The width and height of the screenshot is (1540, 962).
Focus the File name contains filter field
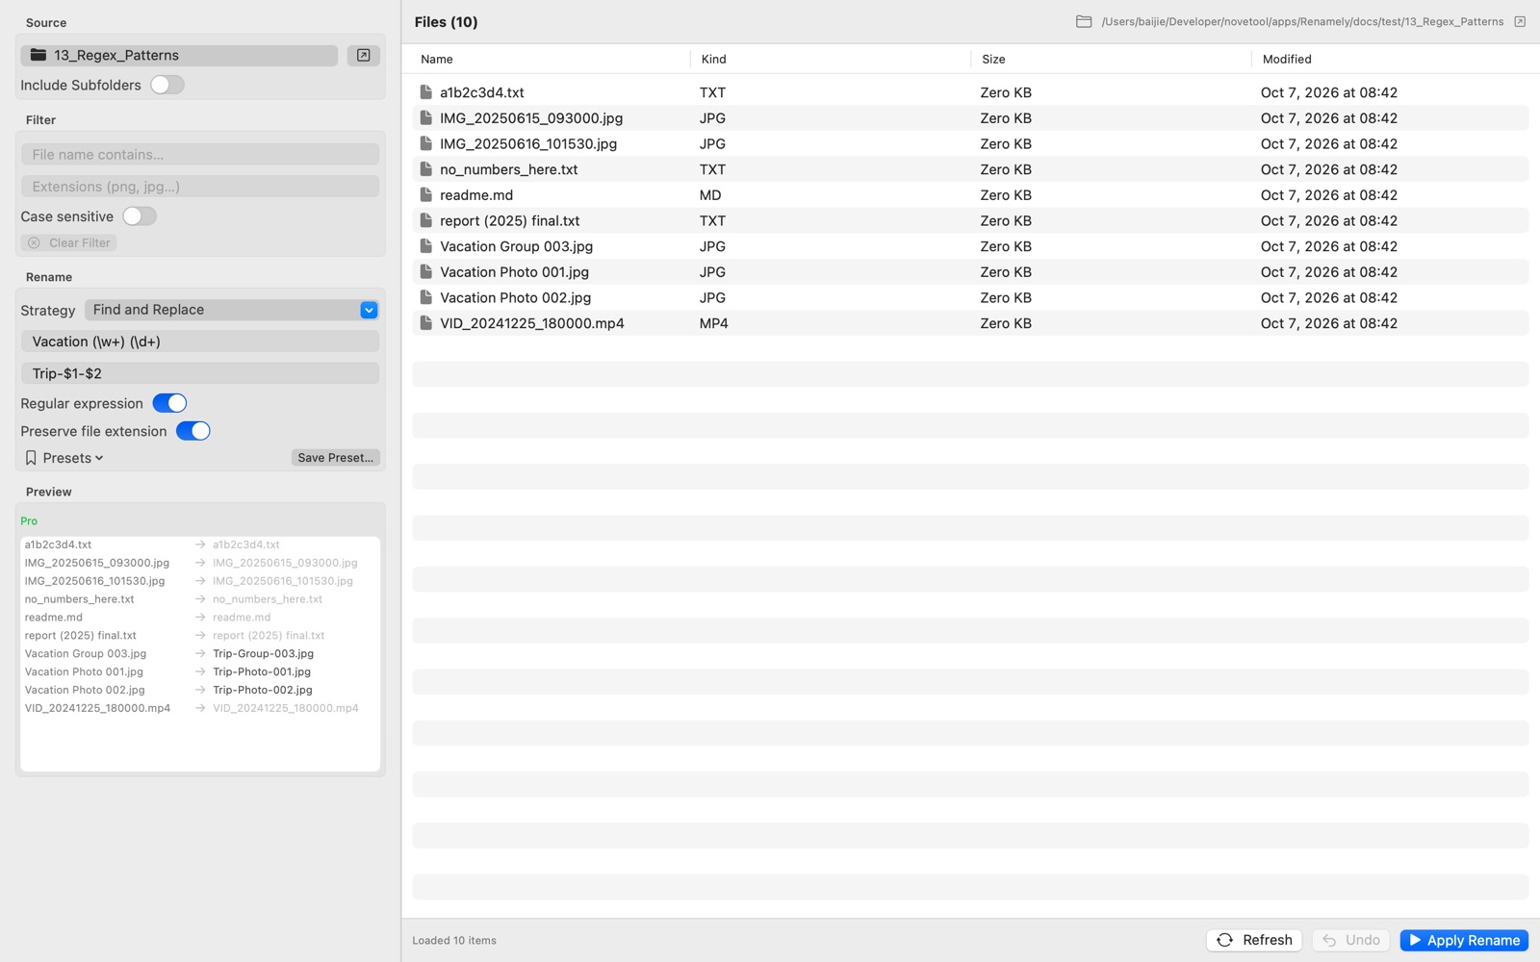click(x=200, y=154)
